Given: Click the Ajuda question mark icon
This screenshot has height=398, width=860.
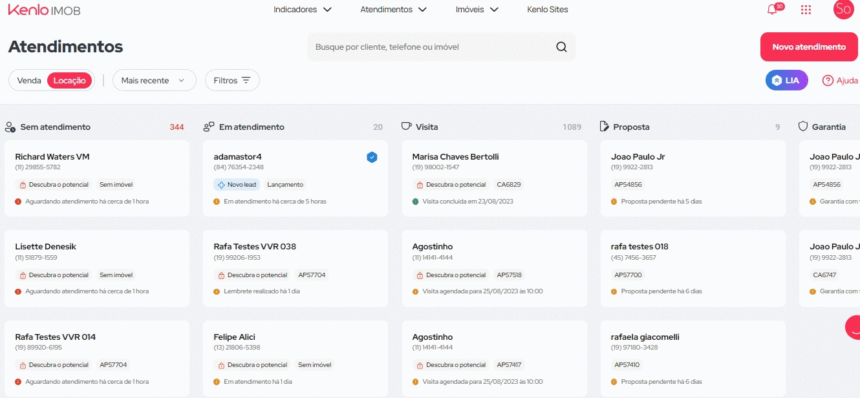Looking at the screenshot, I should 828,81.
